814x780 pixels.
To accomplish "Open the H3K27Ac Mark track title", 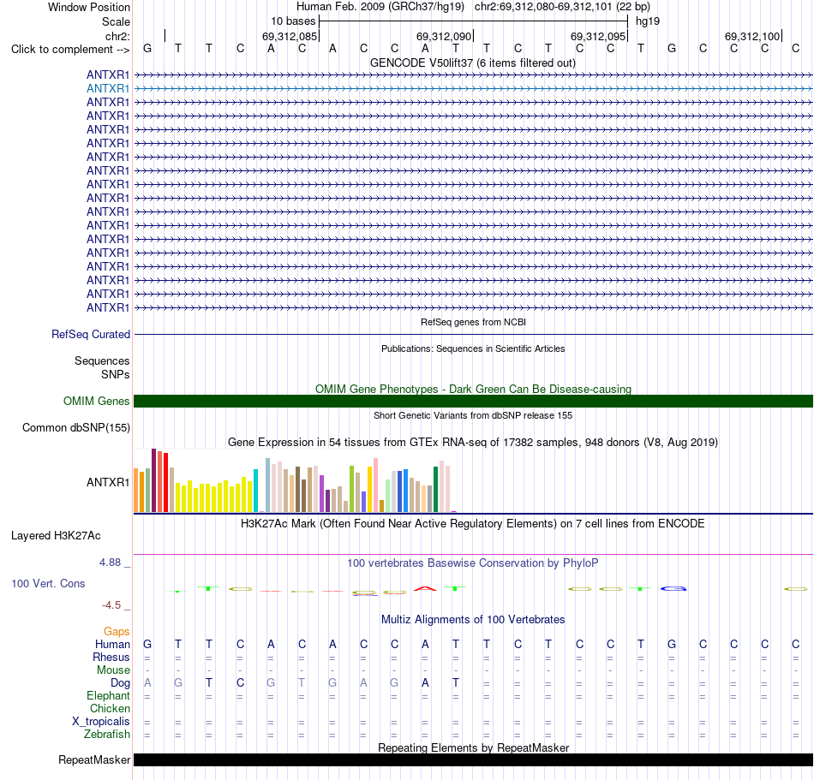I will 472,523.
